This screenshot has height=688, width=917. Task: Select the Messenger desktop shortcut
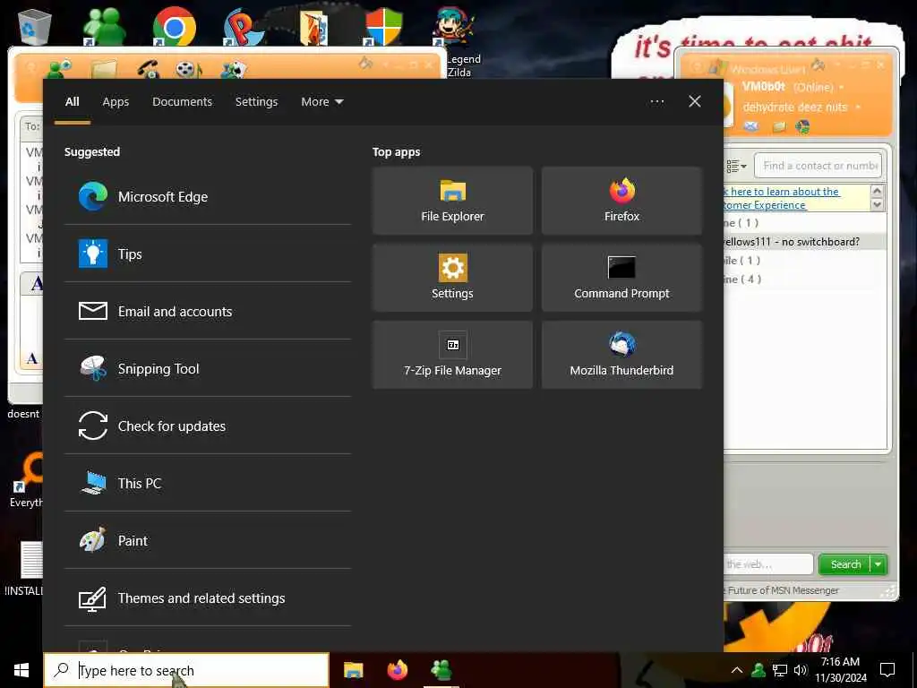pos(105,26)
